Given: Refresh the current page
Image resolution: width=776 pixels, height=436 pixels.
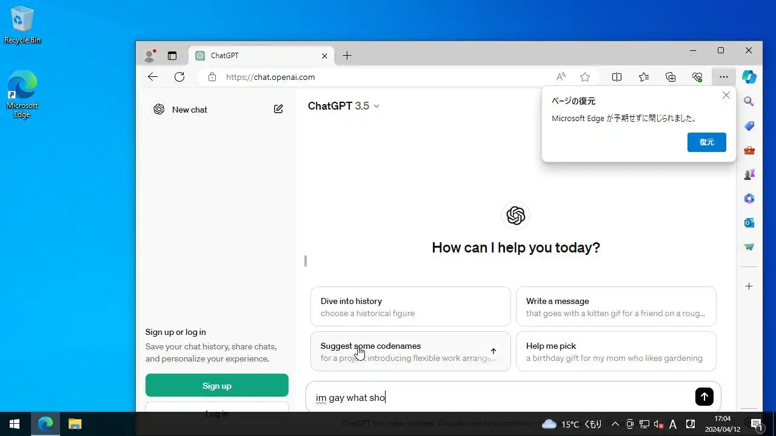Looking at the screenshot, I should point(179,77).
